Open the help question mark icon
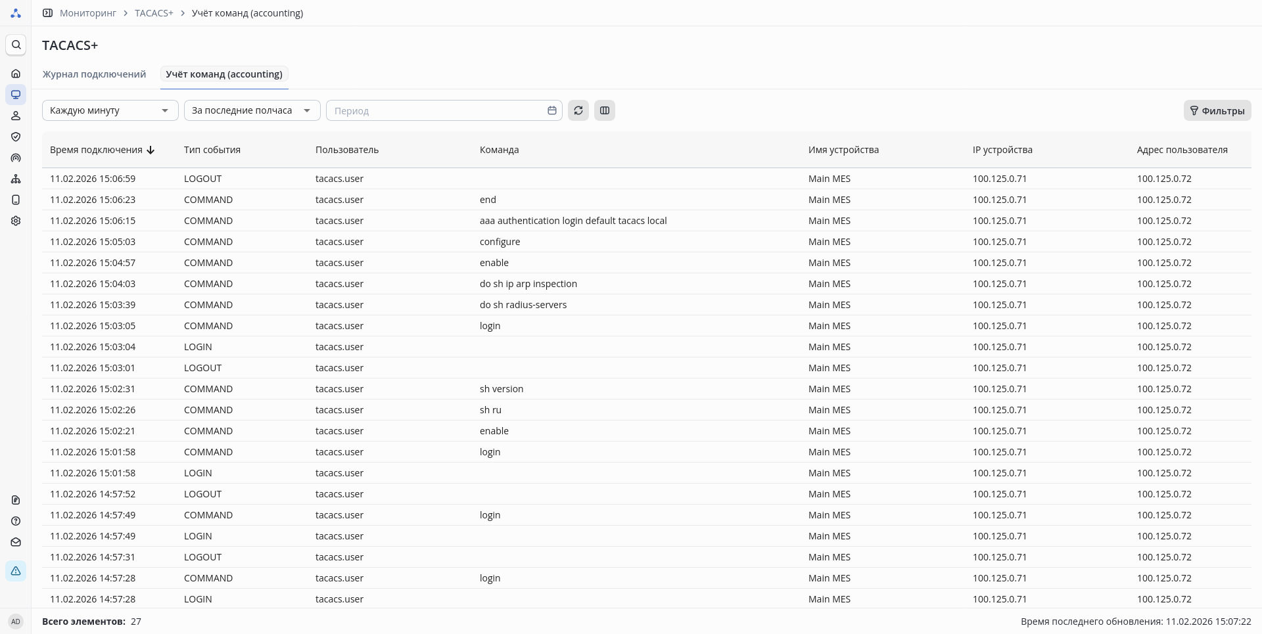This screenshot has width=1262, height=634. (16, 521)
